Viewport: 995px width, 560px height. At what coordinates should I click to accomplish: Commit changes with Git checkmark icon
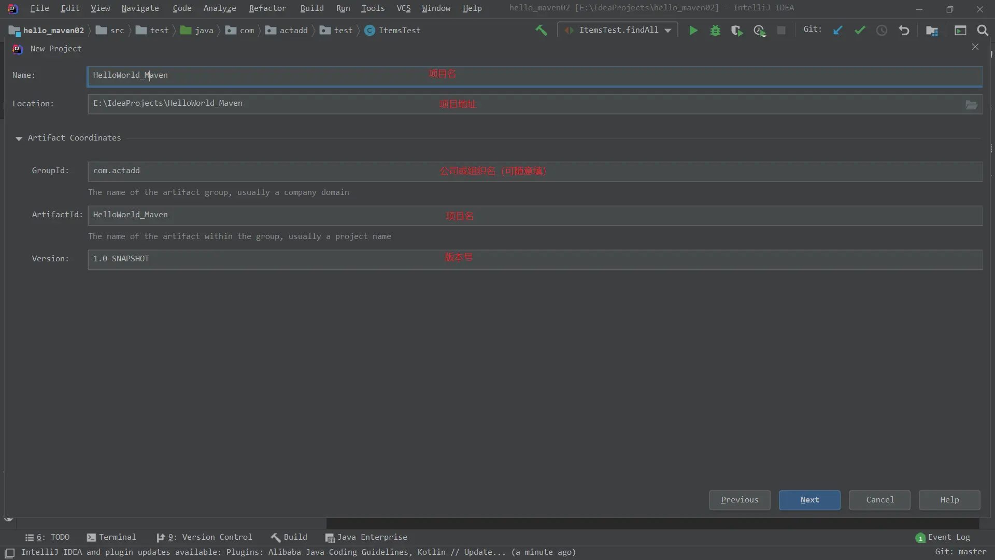(860, 31)
